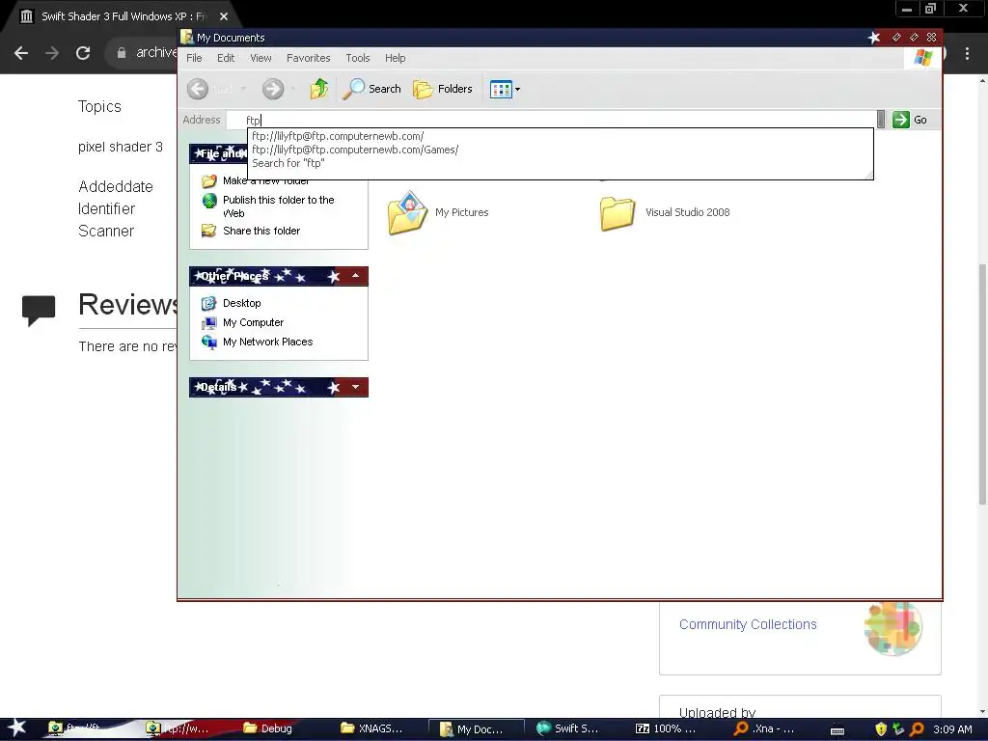The width and height of the screenshot is (988, 741).
Task: Click the green Go arrow button
Action: click(901, 120)
